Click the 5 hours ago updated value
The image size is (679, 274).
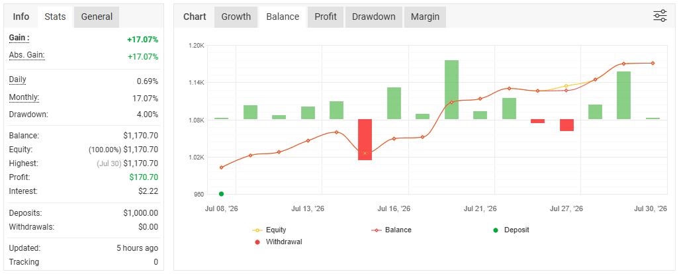coord(137,248)
